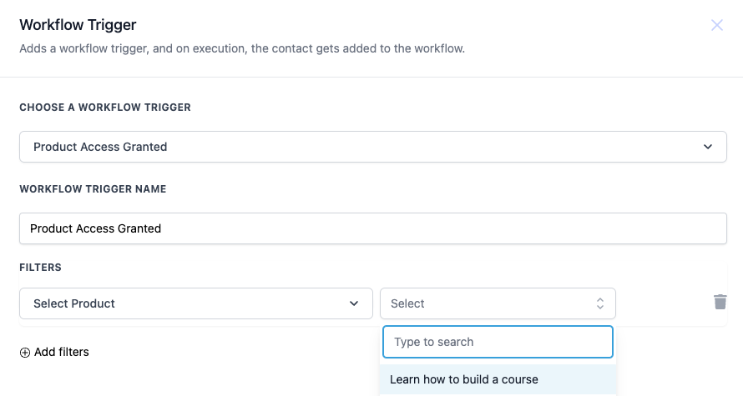Click the Add filters link
Image resolution: width=743 pixels, height=396 pixels.
click(x=62, y=353)
